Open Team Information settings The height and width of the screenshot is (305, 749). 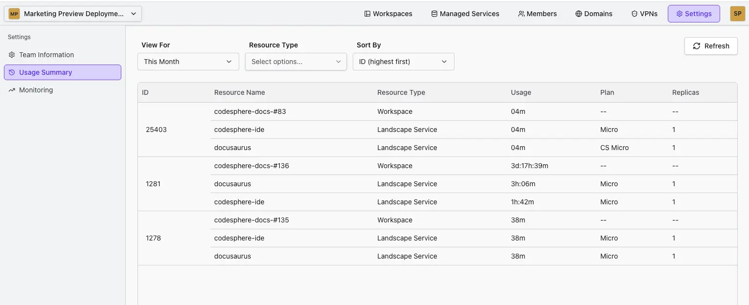coord(46,55)
